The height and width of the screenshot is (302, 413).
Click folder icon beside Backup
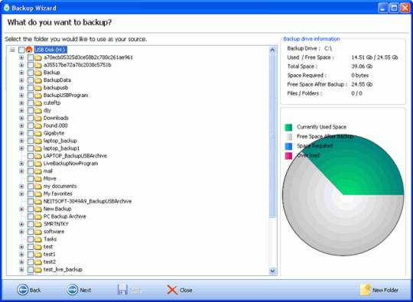pos(38,73)
